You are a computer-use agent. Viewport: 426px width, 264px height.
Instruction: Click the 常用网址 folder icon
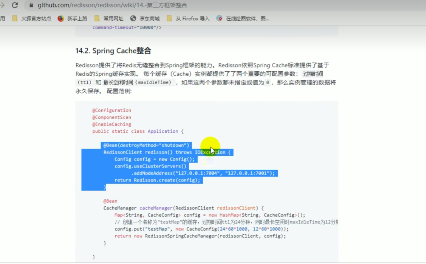click(x=97, y=18)
